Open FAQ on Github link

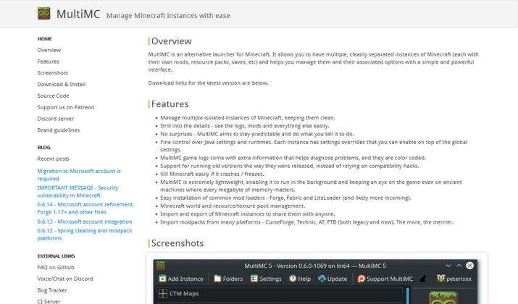pos(56,267)
